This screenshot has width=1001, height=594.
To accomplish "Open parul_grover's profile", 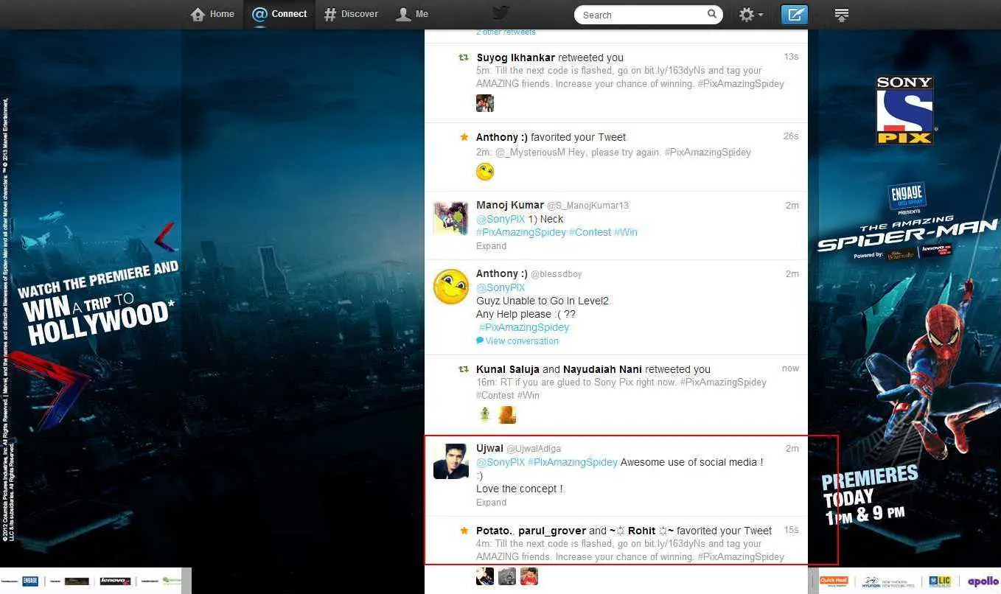I will 552,531.
